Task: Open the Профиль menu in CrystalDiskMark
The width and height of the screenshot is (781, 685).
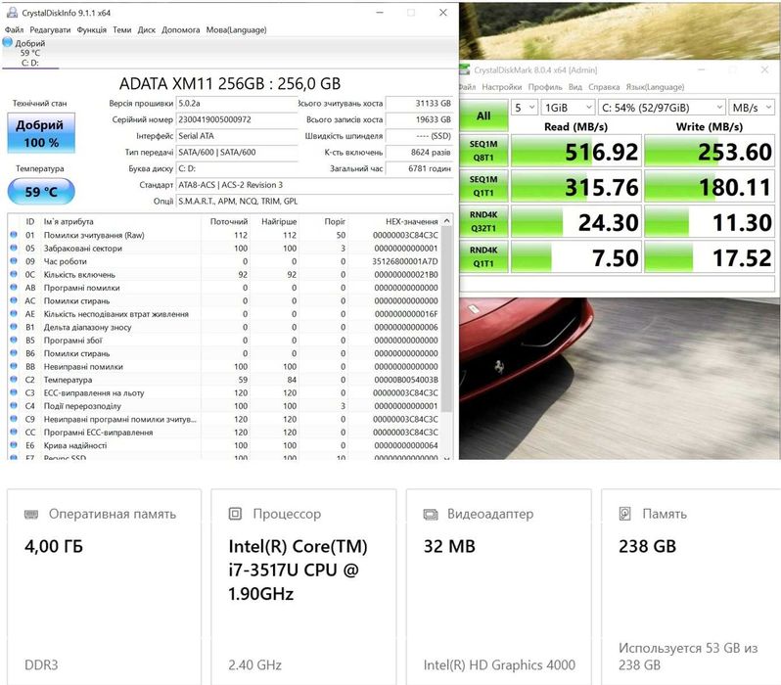Action: [x=545, y=87]
